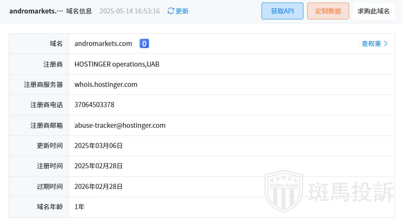Click the refresh icon beside 更新
This screenshot has height=218, width=402.
[171, 11]
